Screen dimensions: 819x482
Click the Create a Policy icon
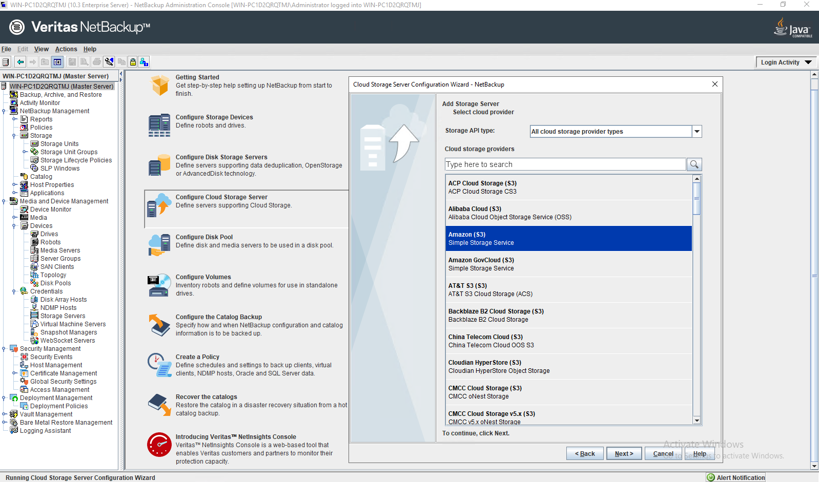[x=159, y=365]
